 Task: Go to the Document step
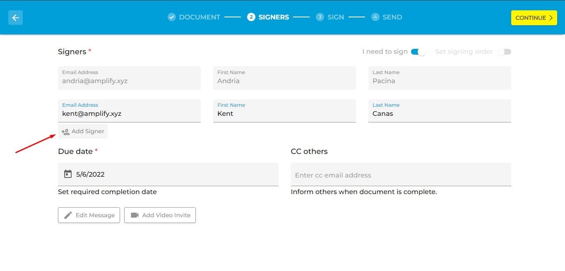pos(194,17)
